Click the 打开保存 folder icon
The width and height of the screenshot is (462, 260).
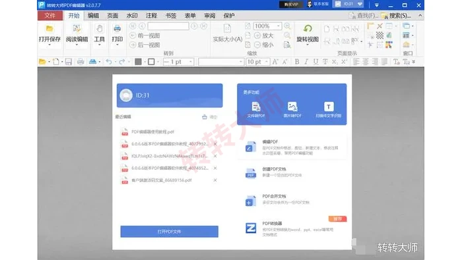(x=49, y=29)
